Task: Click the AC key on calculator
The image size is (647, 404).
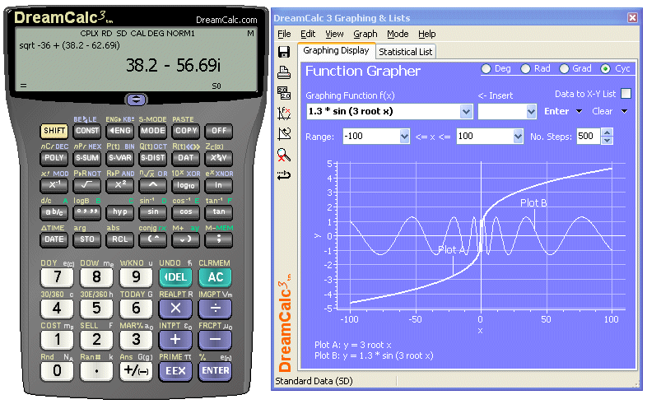Action: point(215,277)
